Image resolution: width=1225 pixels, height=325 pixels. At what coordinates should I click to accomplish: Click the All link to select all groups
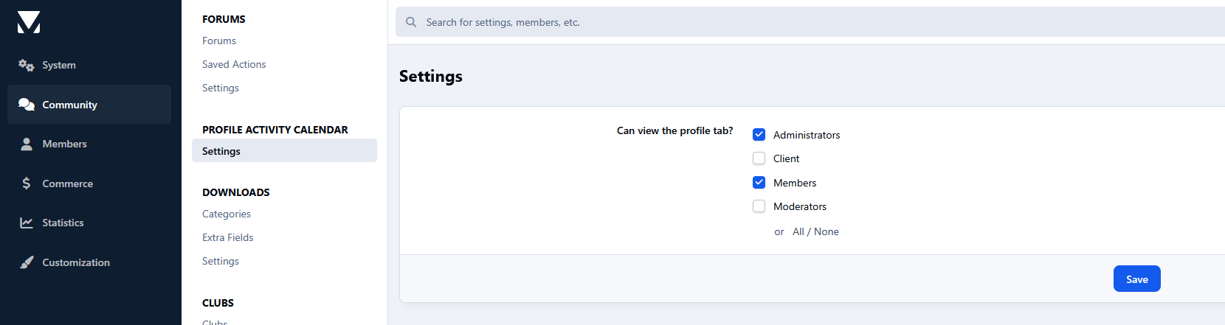(x=798, y=231)
